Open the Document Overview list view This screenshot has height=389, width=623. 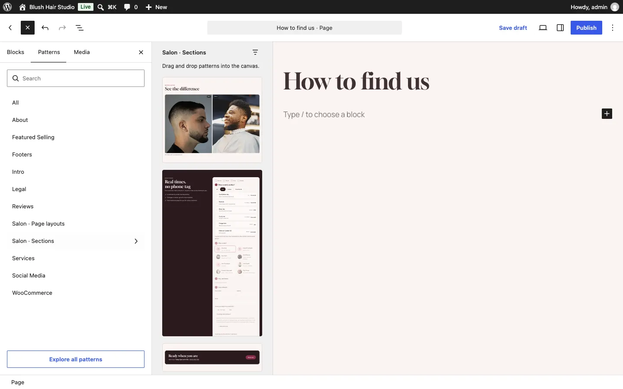(x=80, y=28)
